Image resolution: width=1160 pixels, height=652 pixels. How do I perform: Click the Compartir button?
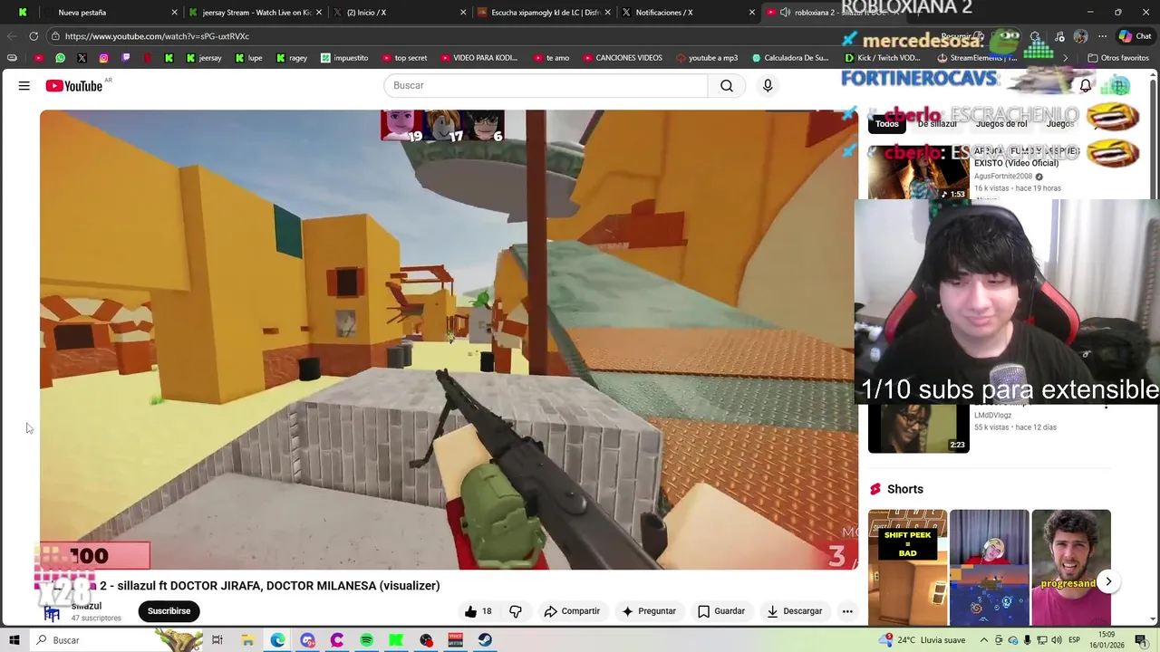tap(572, 611)
